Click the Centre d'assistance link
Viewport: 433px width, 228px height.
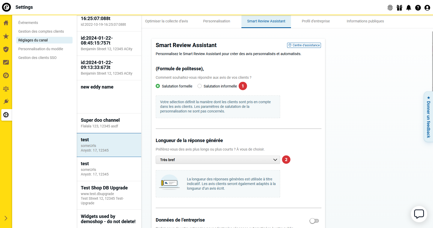(x=304, y=45)
